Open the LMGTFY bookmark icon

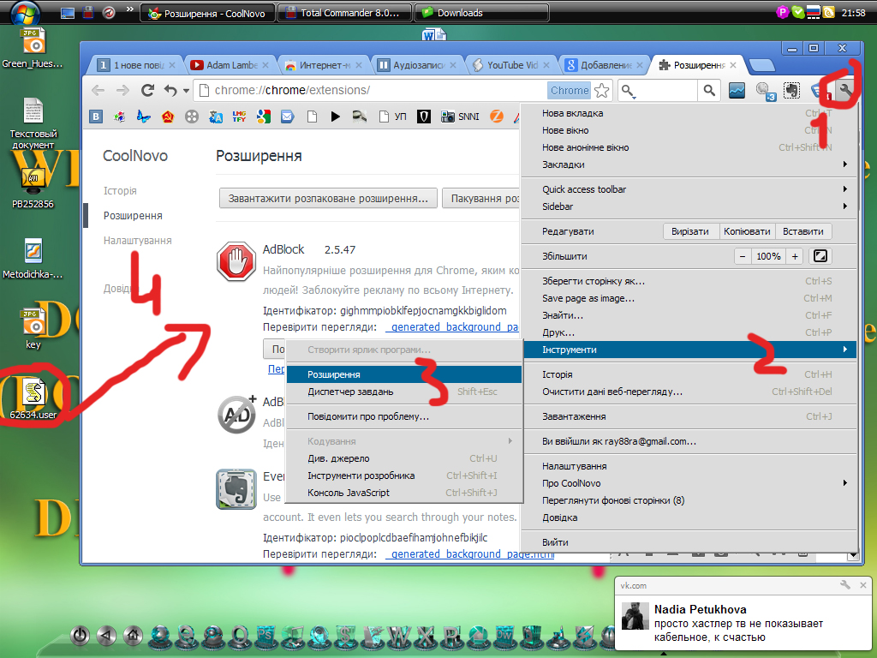pyautogui.click(x=240, y=117)
